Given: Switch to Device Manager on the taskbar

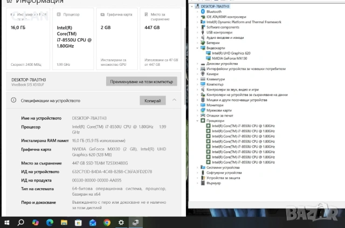Looking at the screenshot, I should point(135,223).
